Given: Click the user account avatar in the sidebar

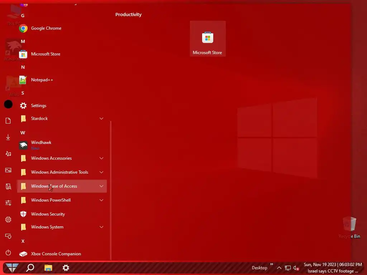Looking at the screenshot, I should pos(8,104).
